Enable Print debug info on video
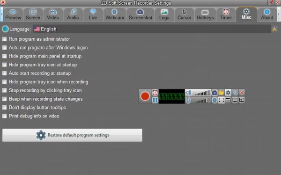The image size is (281, 175). tap(4, 116)
